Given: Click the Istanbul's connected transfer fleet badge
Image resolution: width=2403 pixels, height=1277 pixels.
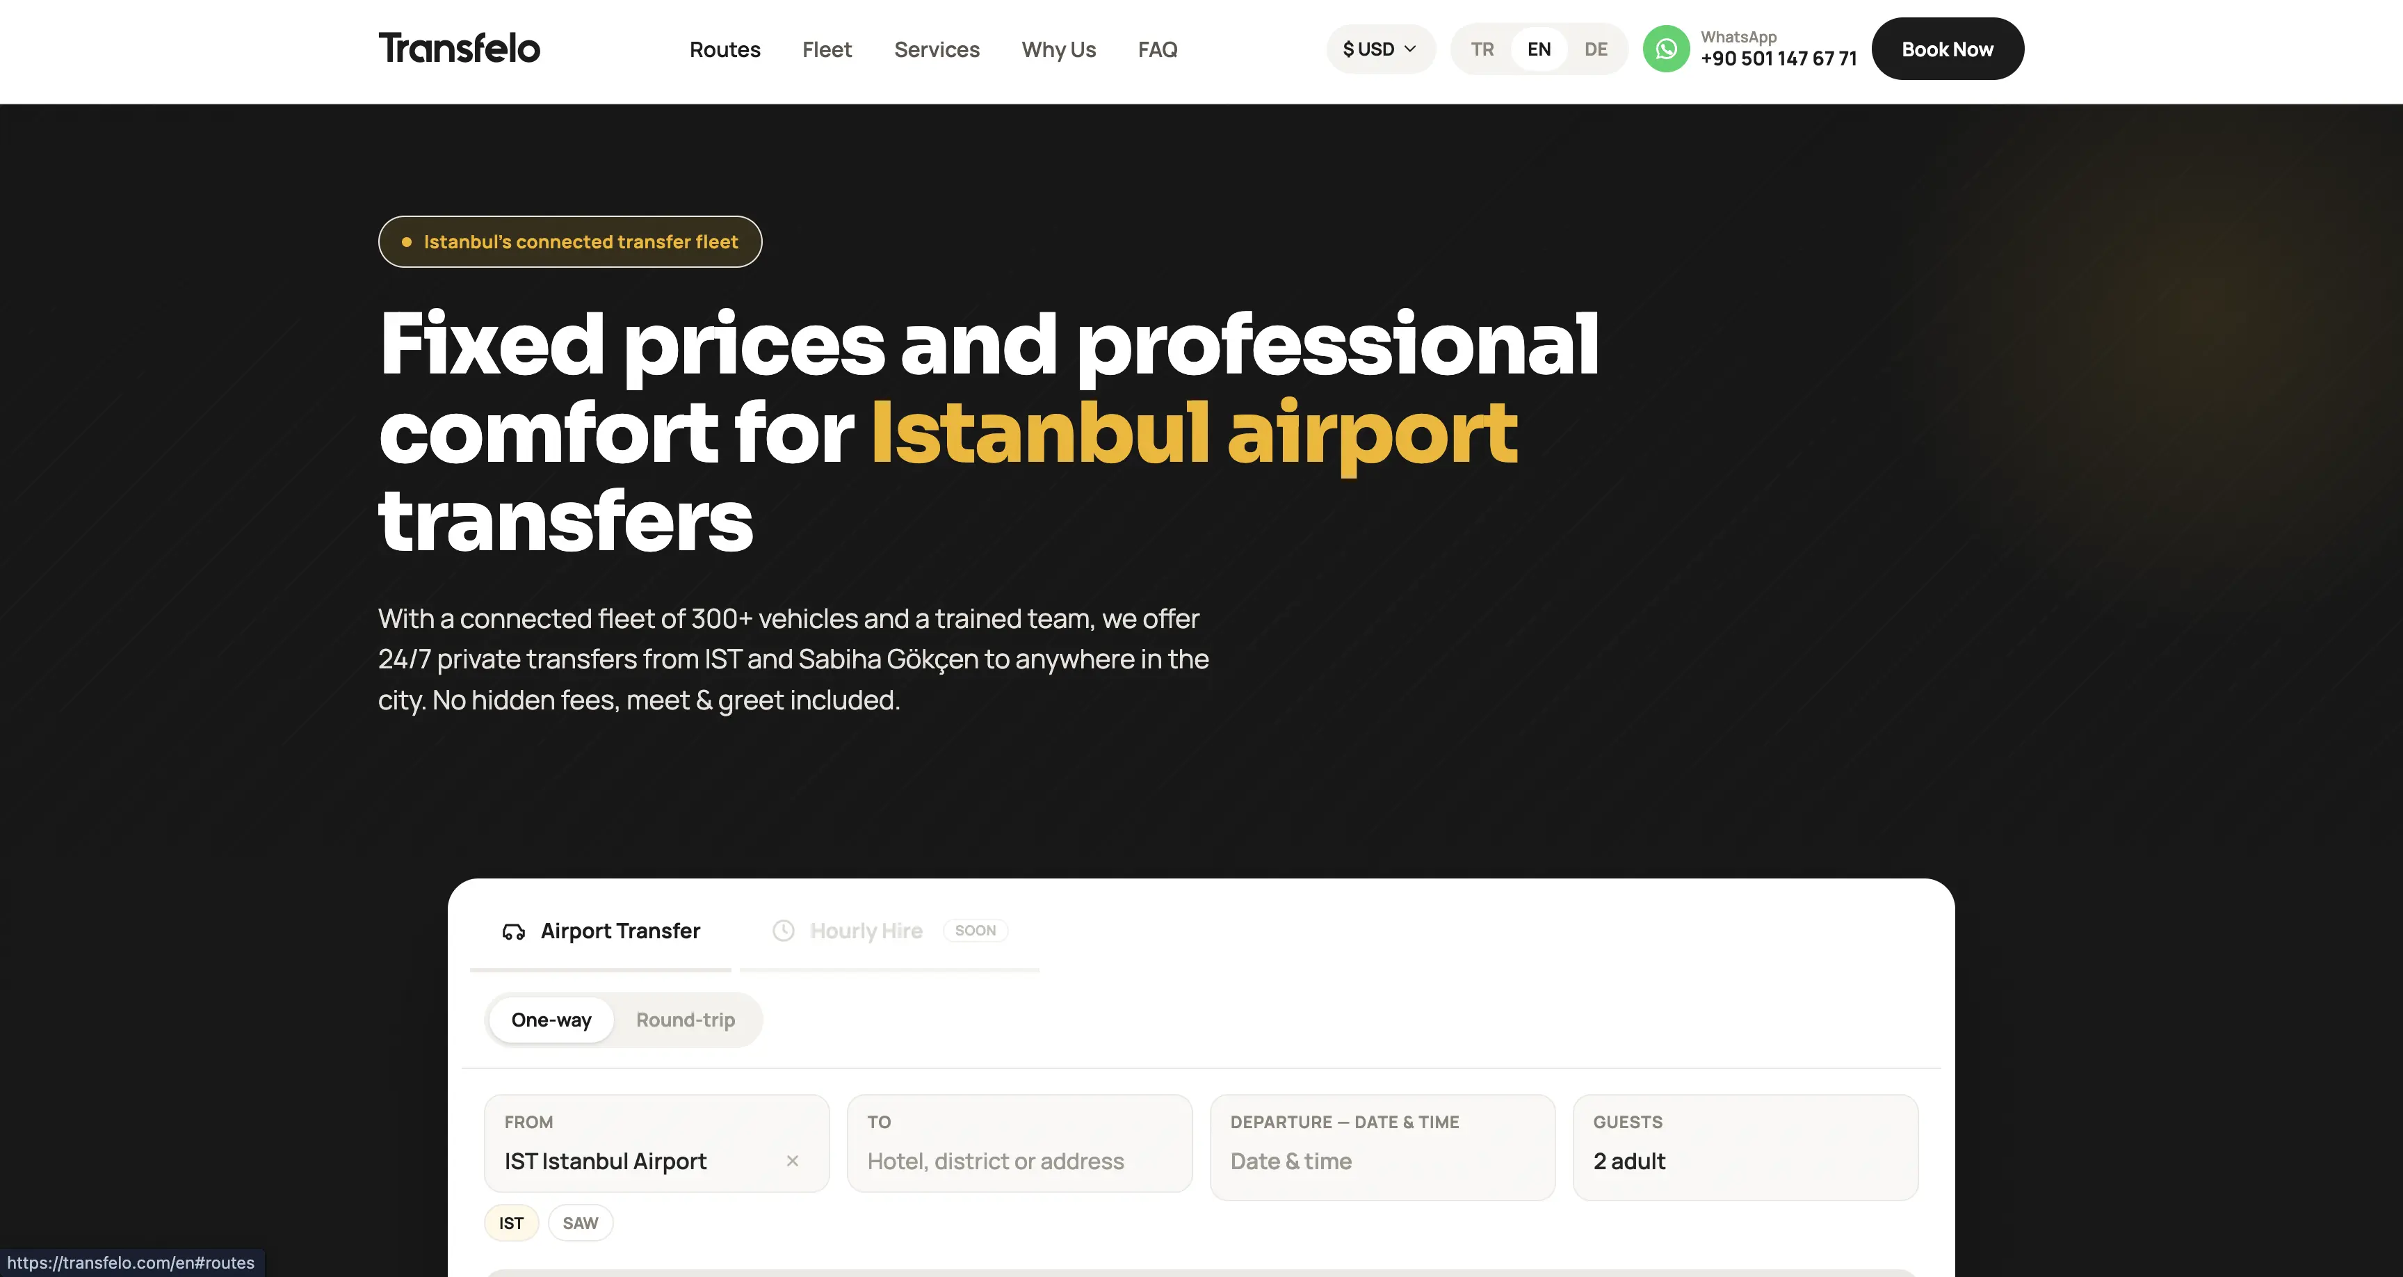Looking at the screenshot, I should point(570,242).
